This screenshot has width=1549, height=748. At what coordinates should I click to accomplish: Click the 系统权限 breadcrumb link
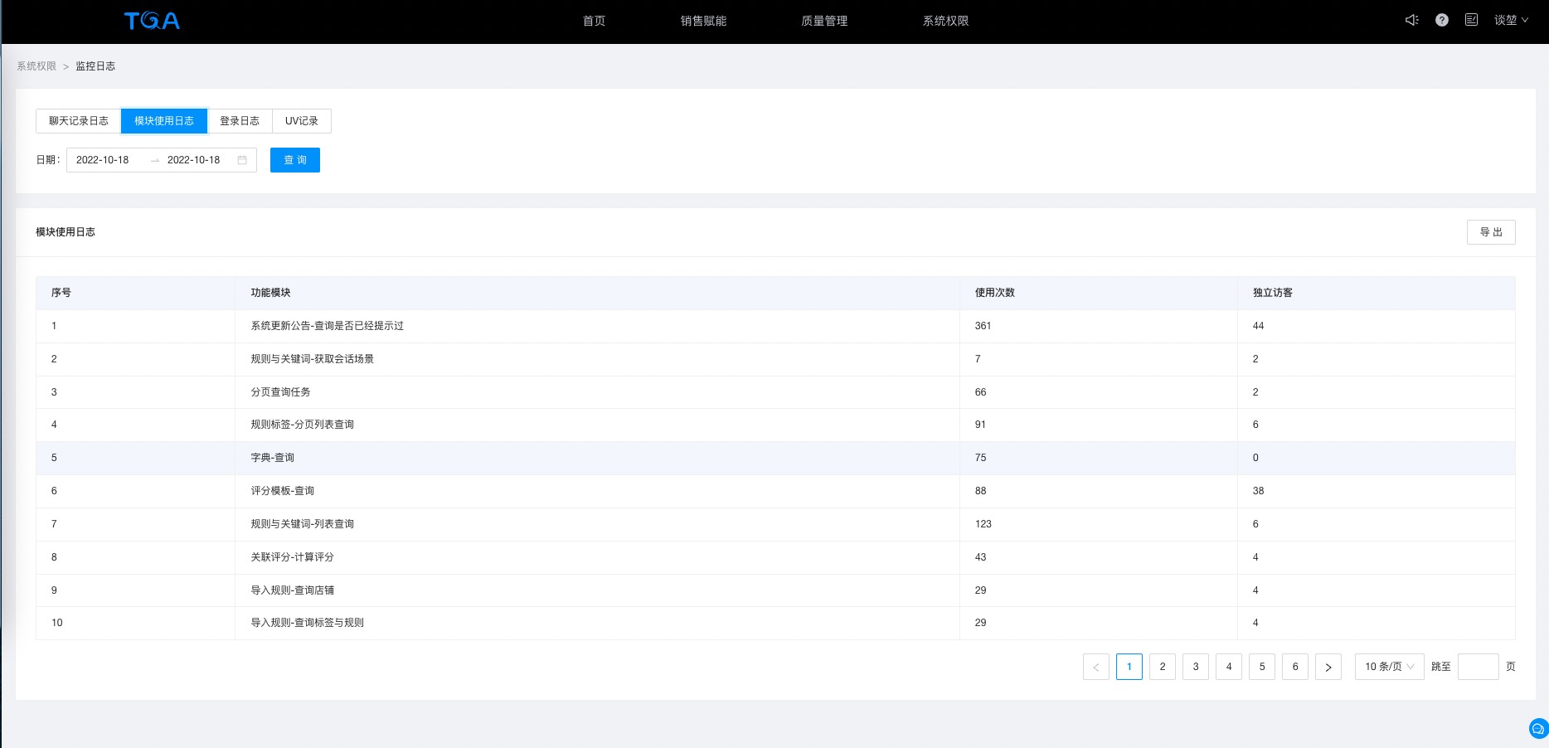point(36,66)
